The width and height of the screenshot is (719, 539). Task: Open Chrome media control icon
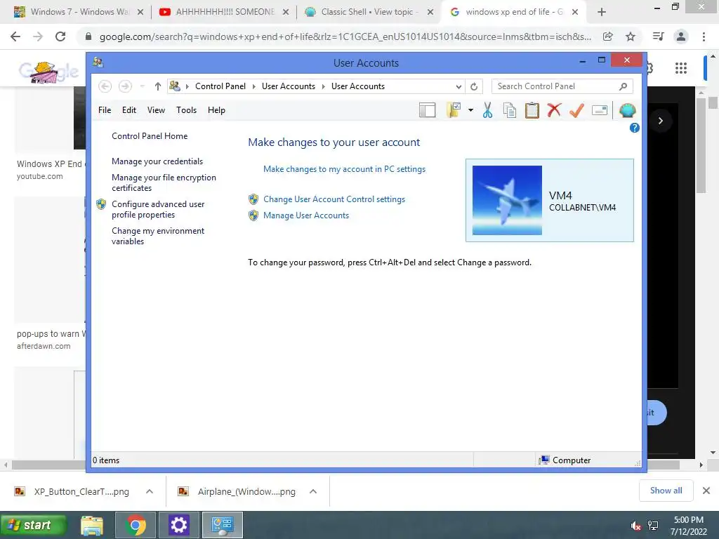[x=658, y=36]
